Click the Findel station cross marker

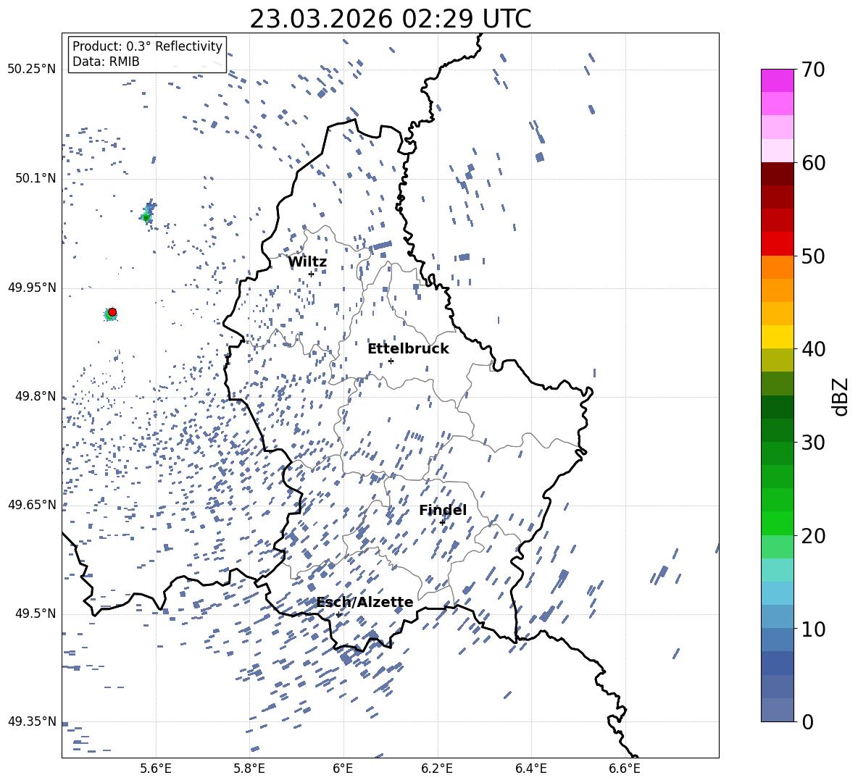(442, 522)
